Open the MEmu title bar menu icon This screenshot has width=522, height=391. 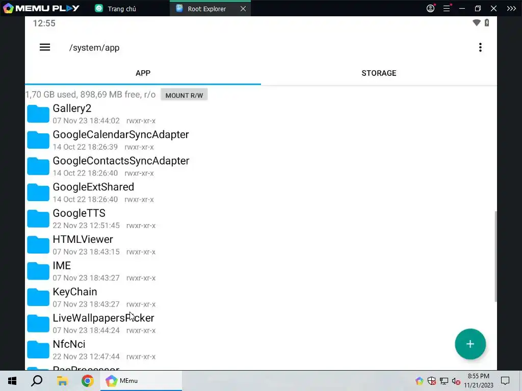pos(447,8)
